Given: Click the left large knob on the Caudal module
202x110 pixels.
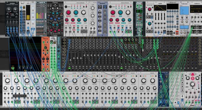Looking at the screenshot, I should click(9, 9).
